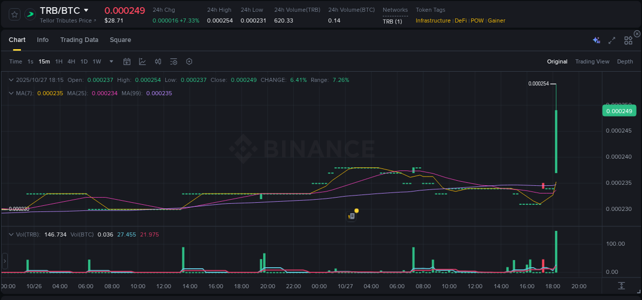Open the extra intervals dropdown arrow
642x300 pixels.
pos(110,61)
